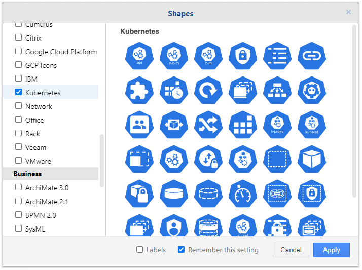Enable the SysML checkbox
This screenshot has width=362, height=270.
pos(18,228)
